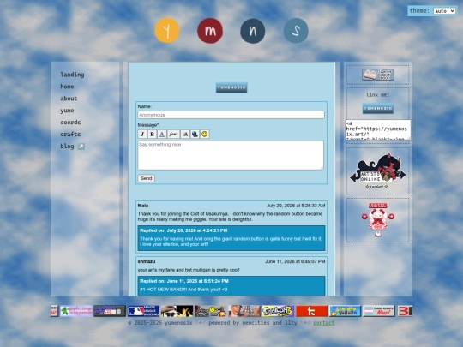The image size is (463, 347).
Task: Click the Send button
Action: 146,178
